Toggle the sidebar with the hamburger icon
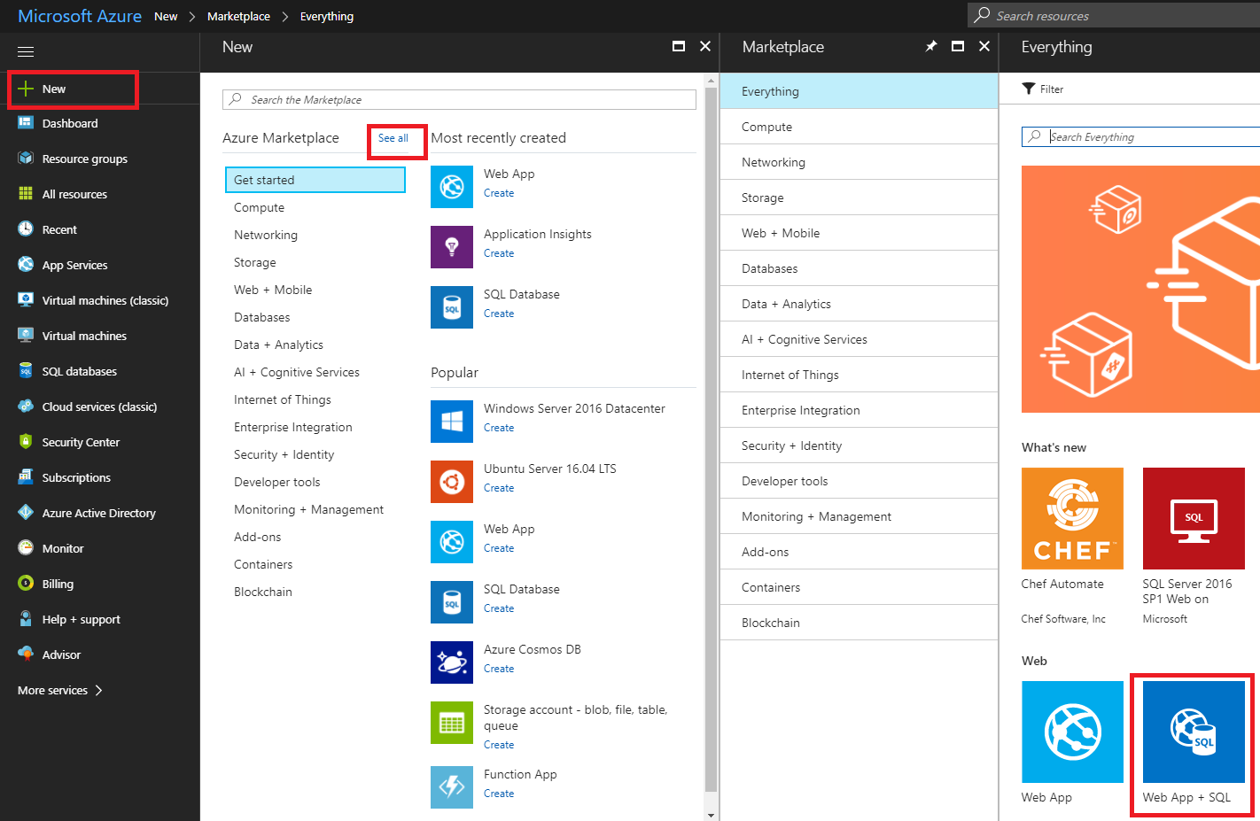This screenshot has width=1260, height=821. pyautogui.click(x=25, y=50)
